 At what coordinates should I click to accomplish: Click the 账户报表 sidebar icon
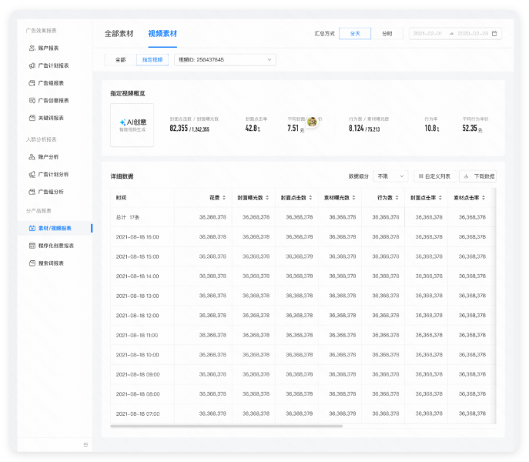pos(31,48)
